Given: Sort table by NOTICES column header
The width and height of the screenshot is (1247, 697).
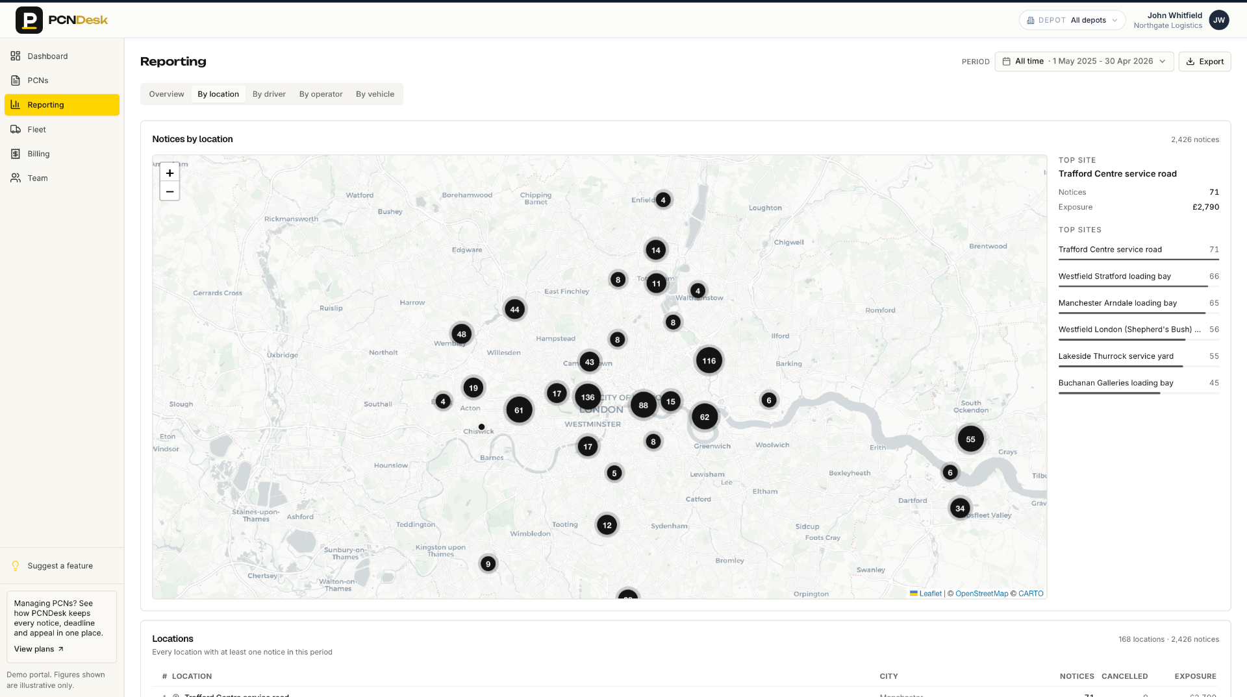Looking at the screenshot, I should coord(1077,676).
